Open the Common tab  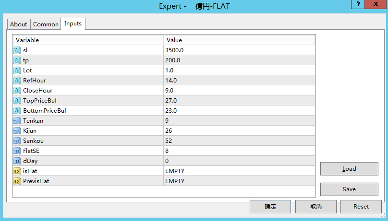pyautogui.click(x=46, y=24)
